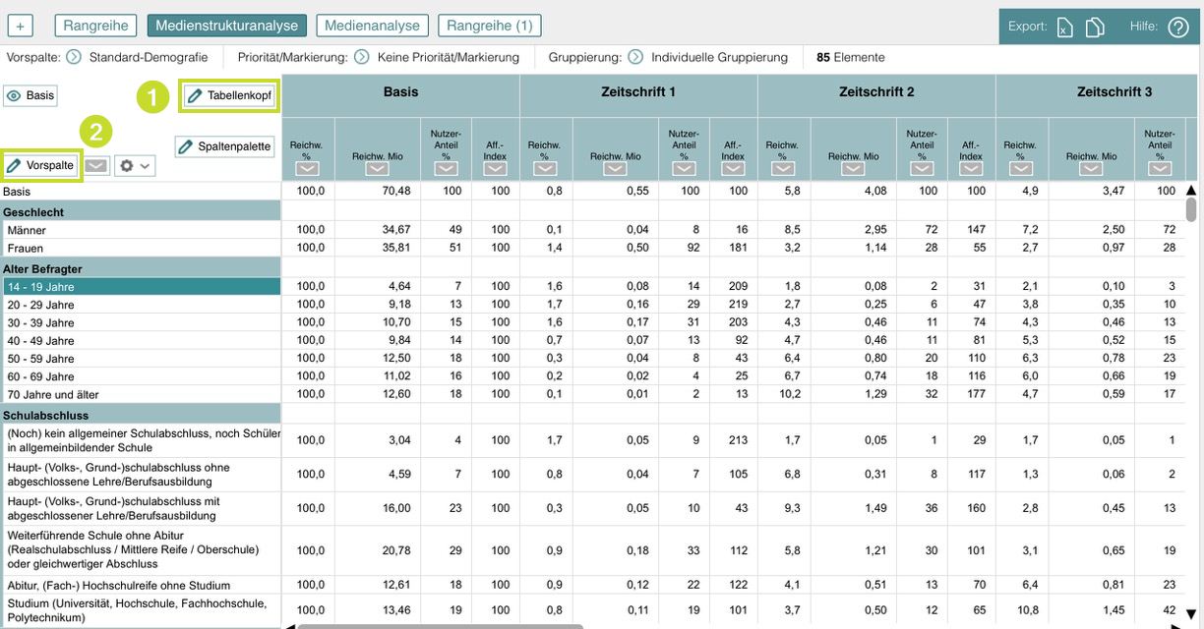Image resolution: width=1204 pixels, height=629 pixels.
Task: Click the Tabellenkopf edit button
Action: (229, 95)
